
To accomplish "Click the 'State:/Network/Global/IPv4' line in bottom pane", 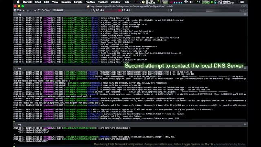I will pos(33,132).
